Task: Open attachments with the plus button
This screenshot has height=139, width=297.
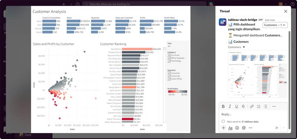Action: click(x=224, y=128)
